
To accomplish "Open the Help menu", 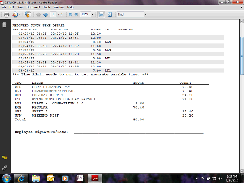I will coord(70,7).
